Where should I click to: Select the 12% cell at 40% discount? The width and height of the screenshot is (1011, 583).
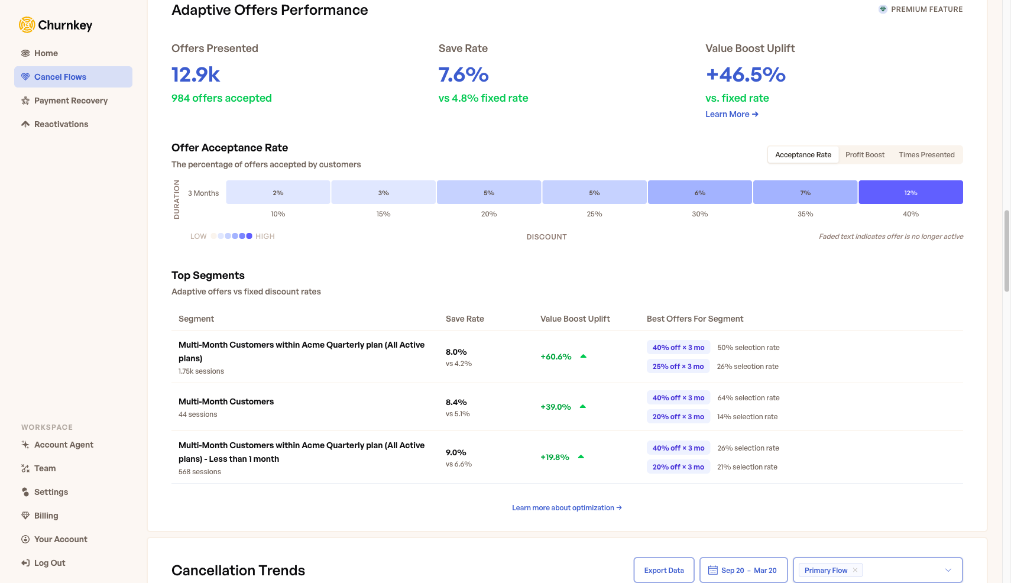(x=910, y=192)
